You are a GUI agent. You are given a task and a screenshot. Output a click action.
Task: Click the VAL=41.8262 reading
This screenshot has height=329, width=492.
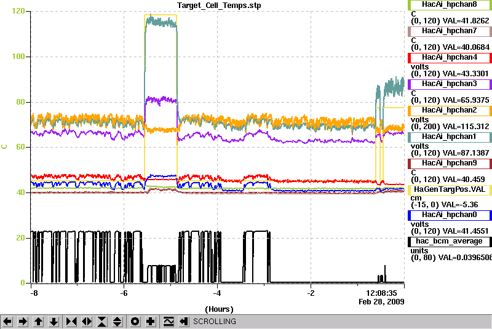[x=466, y=21]
